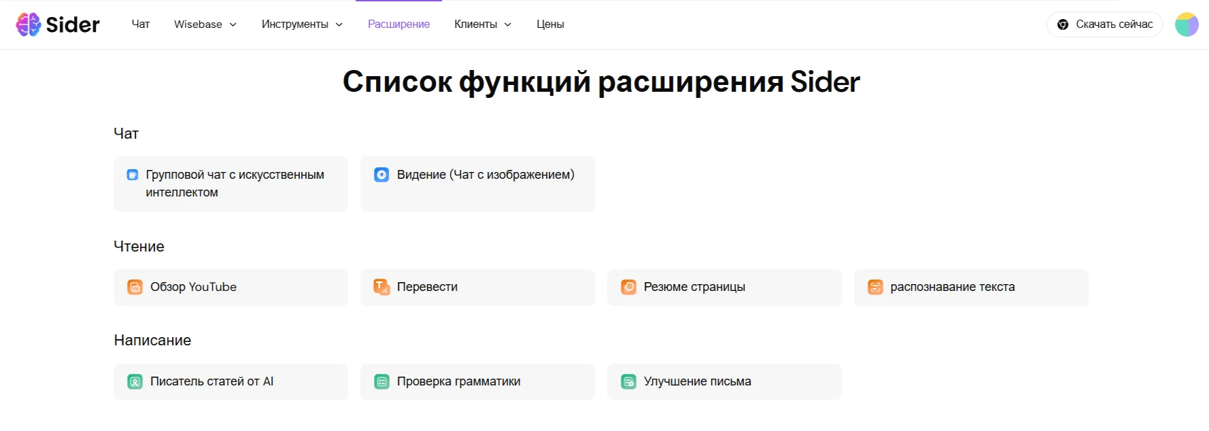Open the Перевести feature
Screen dimensions: 1209x431
pyautogui.click(x=477, y=287)
